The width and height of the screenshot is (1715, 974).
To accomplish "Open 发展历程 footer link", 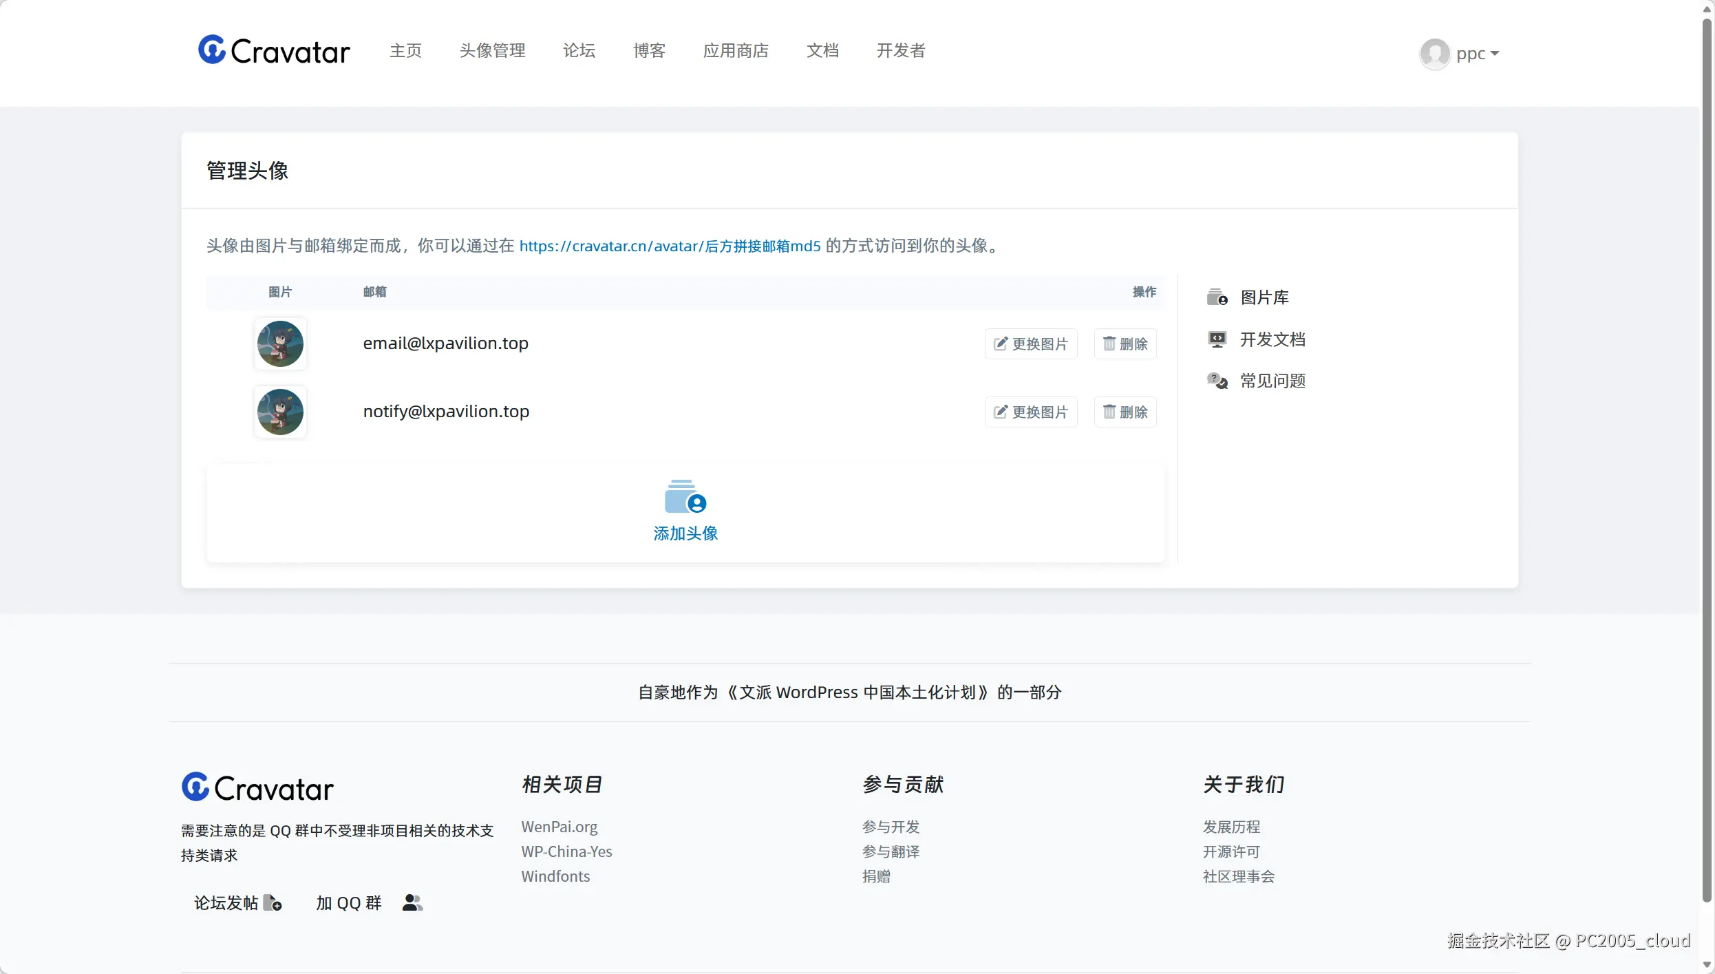I will click(x=1232, y=827).
